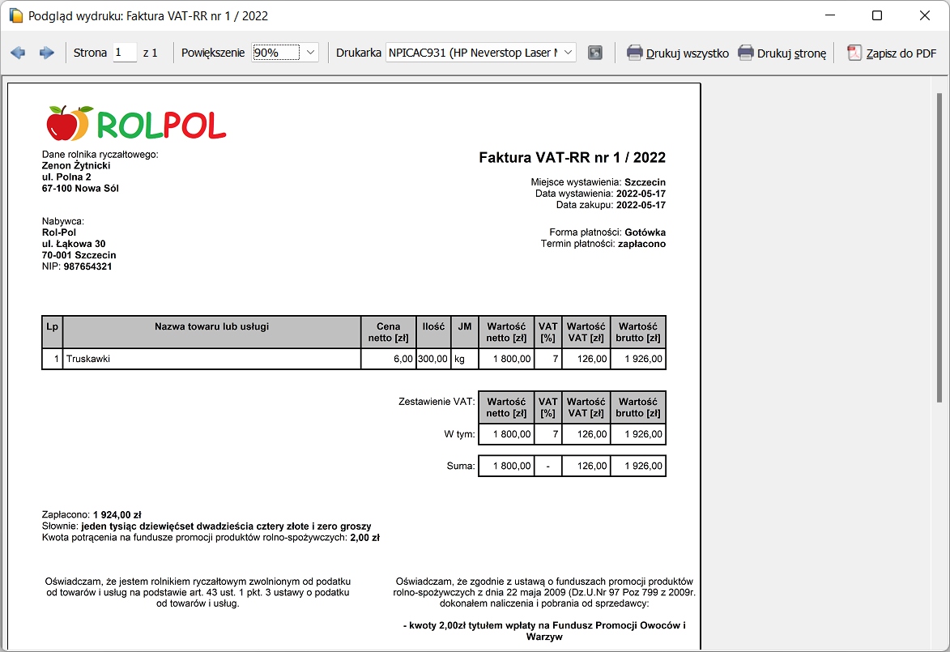Viewport: 950px width, 652px height.
Task: Print current page with Drukuj stronę
Action: pyautogui.click(x=782, y=53)
